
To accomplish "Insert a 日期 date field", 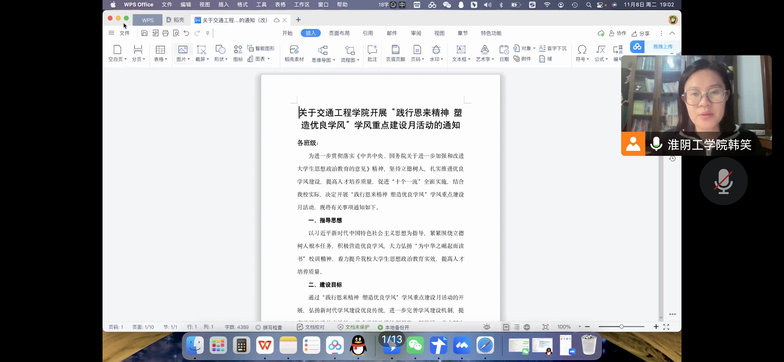I will coord(504,50).
